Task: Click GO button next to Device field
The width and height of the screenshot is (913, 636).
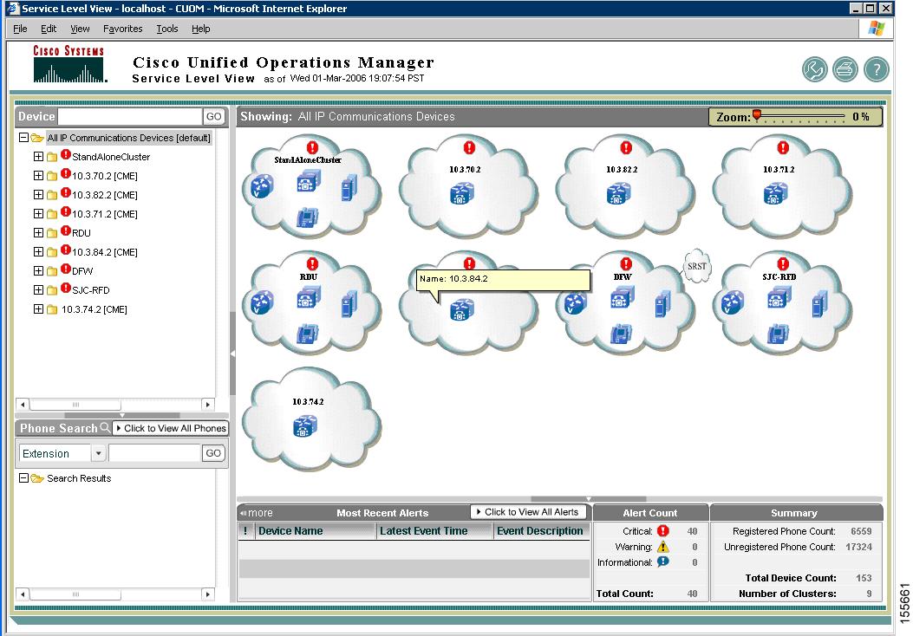Action: tap(213, 116)
